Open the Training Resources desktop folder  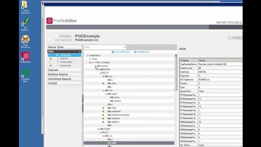[25, 7]
